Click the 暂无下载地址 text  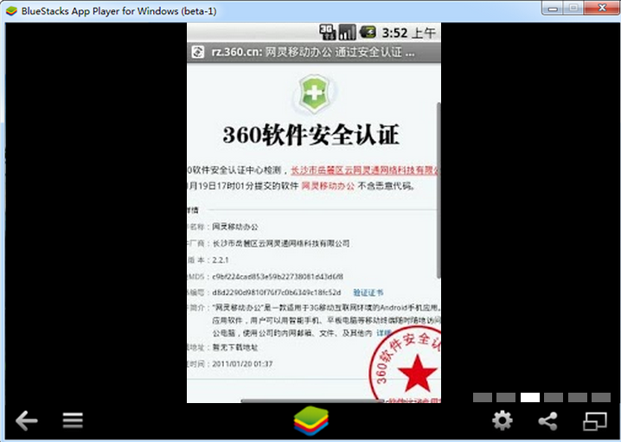235,348
